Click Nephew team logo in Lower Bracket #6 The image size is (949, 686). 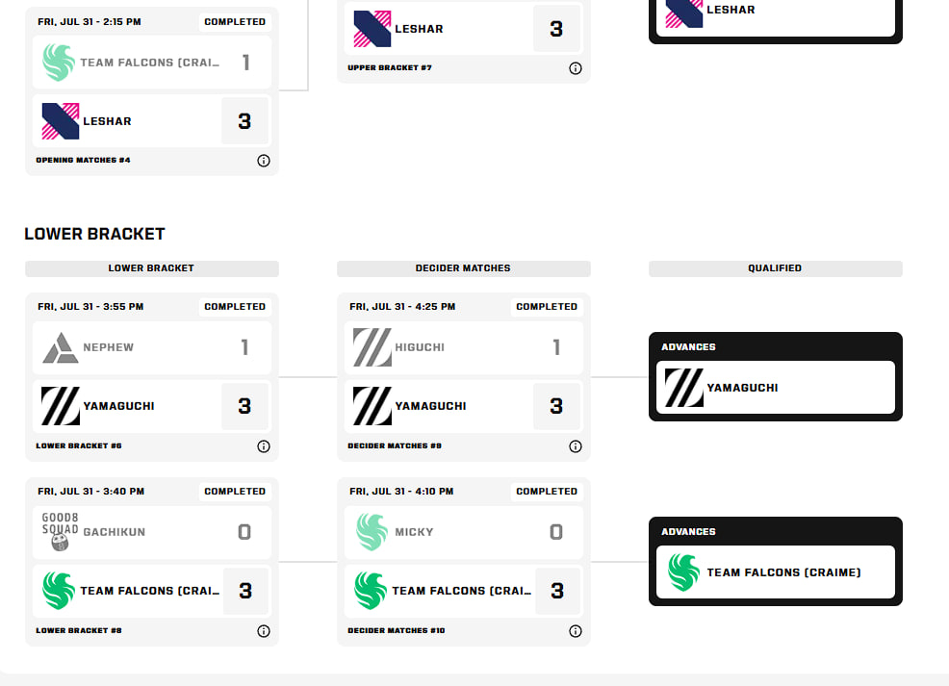[61, 348]
